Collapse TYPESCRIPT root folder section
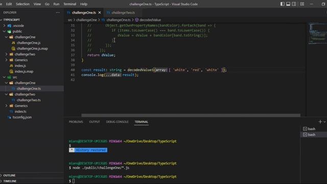Image resolution: width=327 pixels, height=184 pixels. (2, 20)
